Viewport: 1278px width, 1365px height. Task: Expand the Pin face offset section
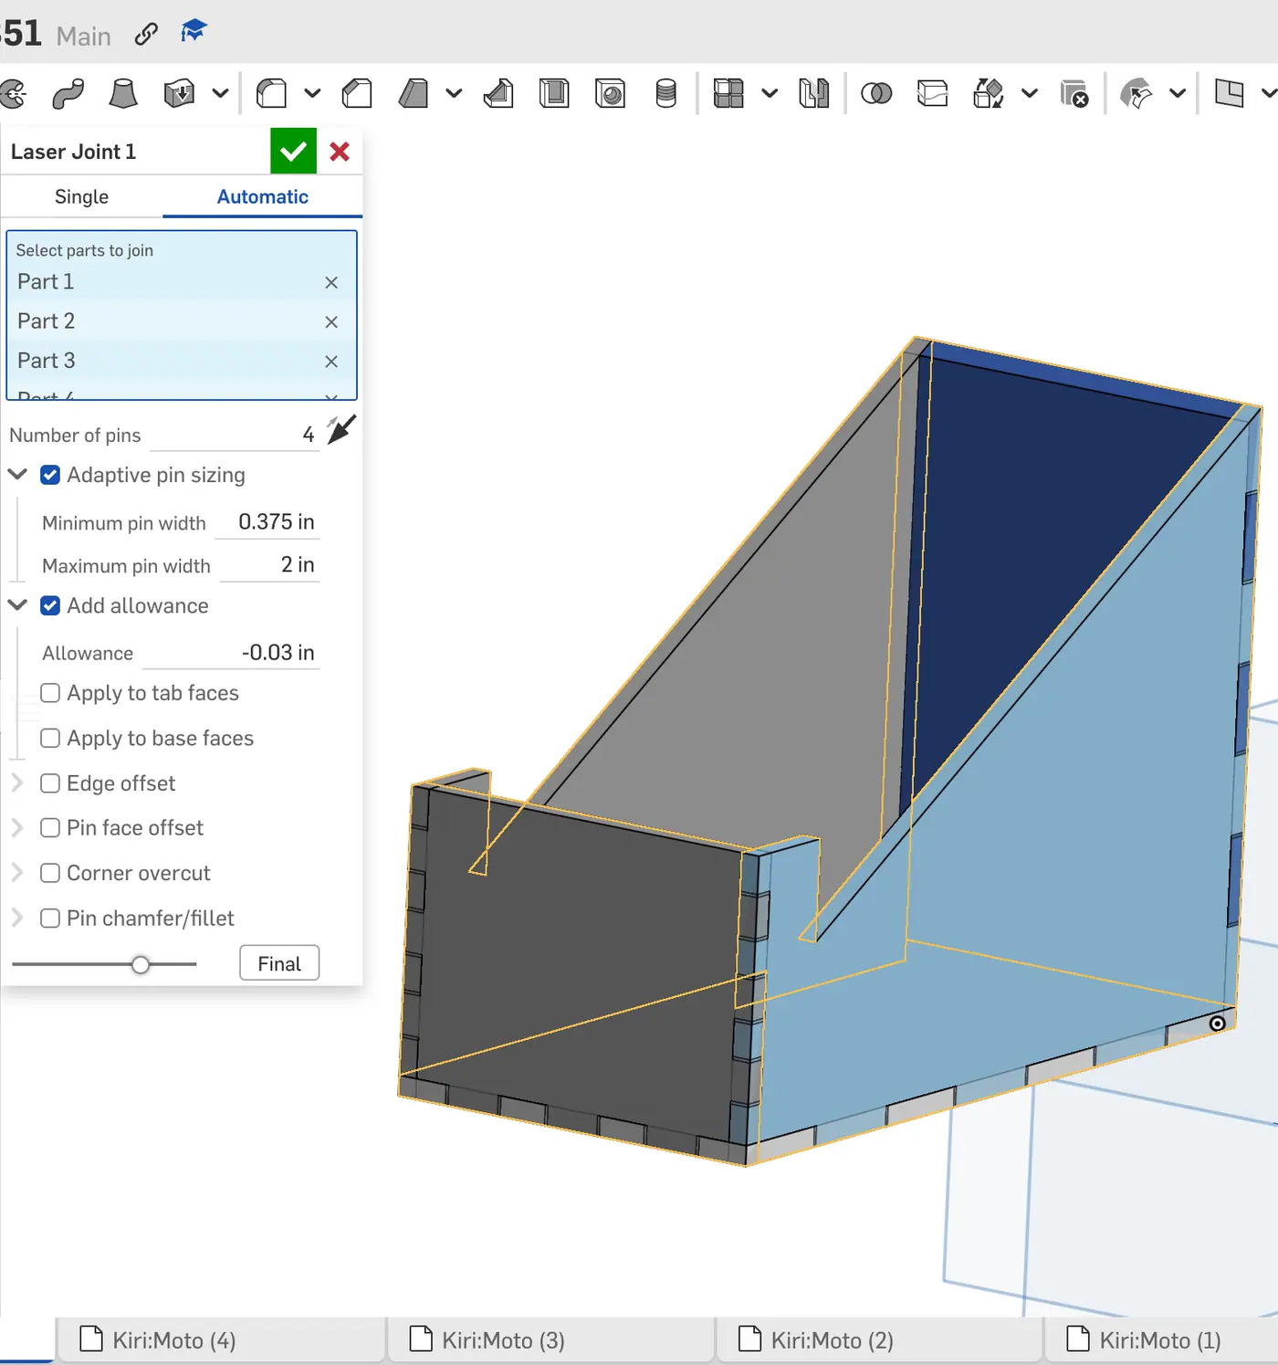(17, 827)
